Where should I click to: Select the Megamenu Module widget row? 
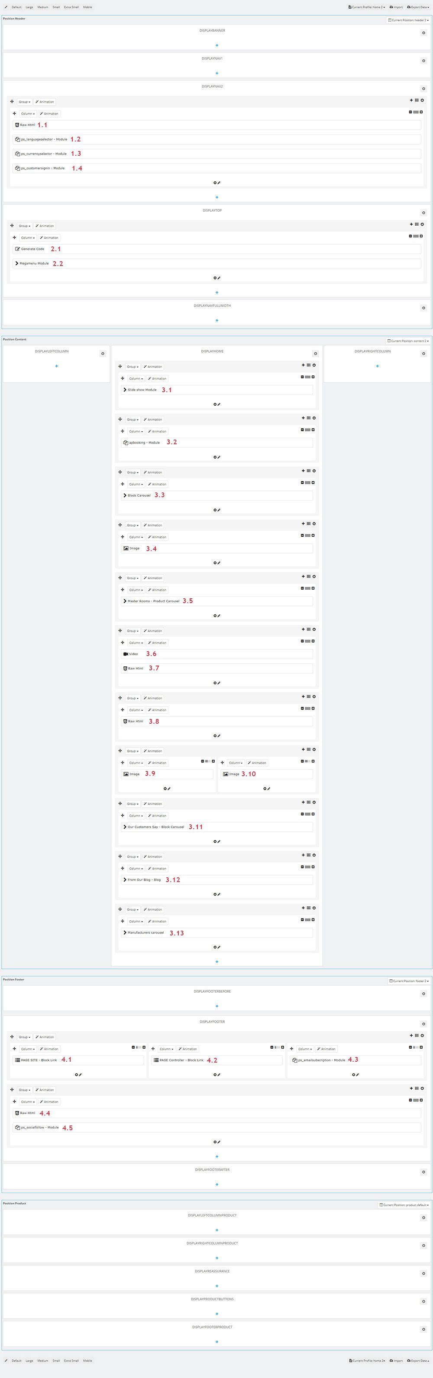217,264
